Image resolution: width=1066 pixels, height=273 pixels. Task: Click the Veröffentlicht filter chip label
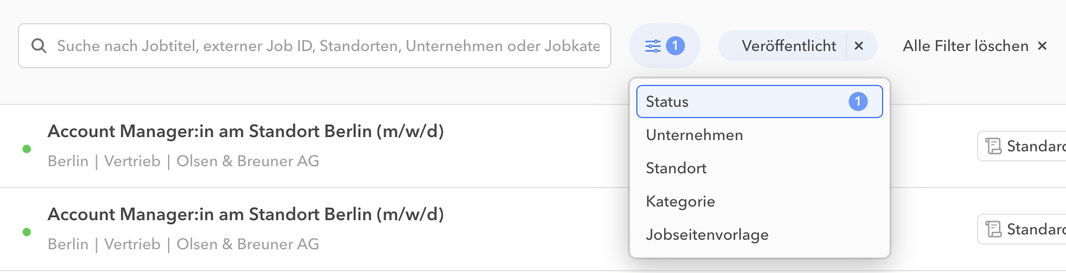(x=788, y=46)
